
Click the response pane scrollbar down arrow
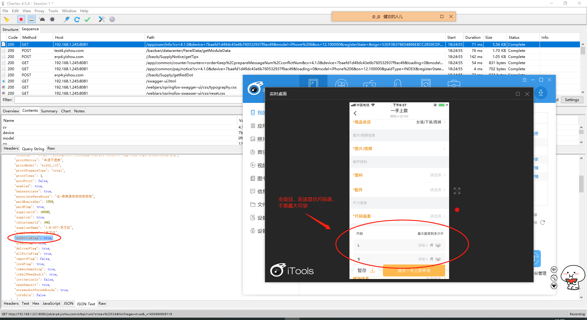click(581, 297)
